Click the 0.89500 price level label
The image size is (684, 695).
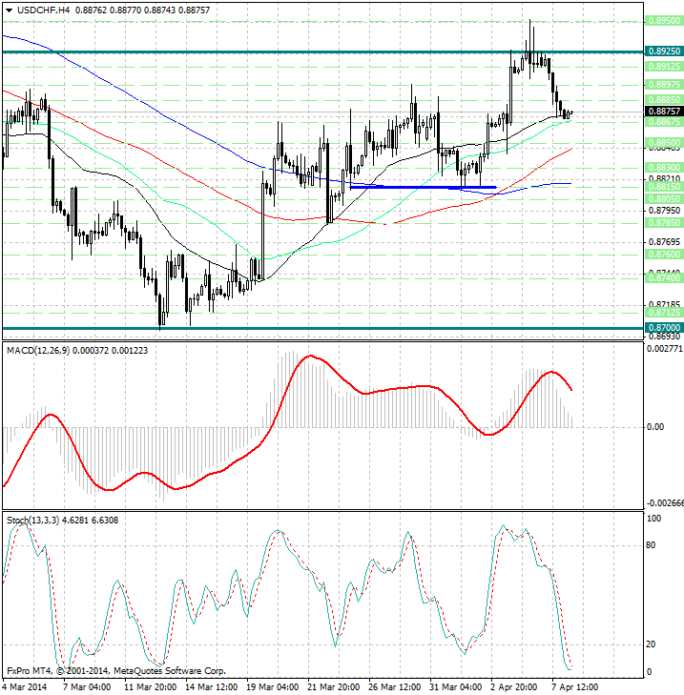pos(662,20)
